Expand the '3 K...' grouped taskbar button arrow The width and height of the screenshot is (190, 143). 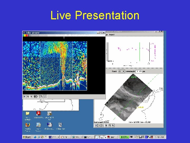coord(82,137)
